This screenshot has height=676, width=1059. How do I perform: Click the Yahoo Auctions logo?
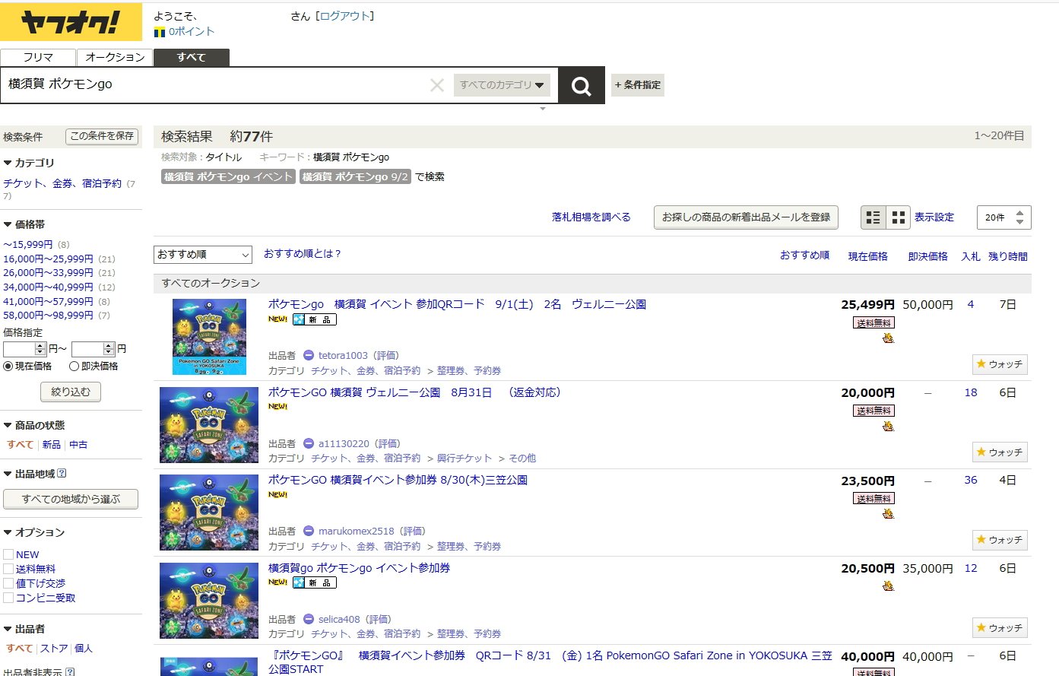[x=71, y=22]
